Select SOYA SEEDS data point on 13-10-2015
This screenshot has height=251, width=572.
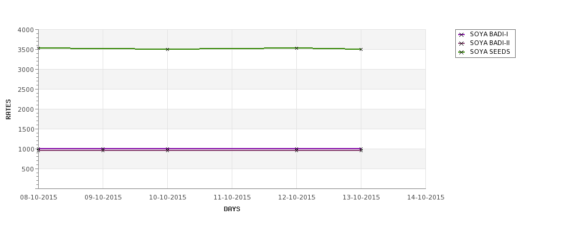click(x=361, y=49)
